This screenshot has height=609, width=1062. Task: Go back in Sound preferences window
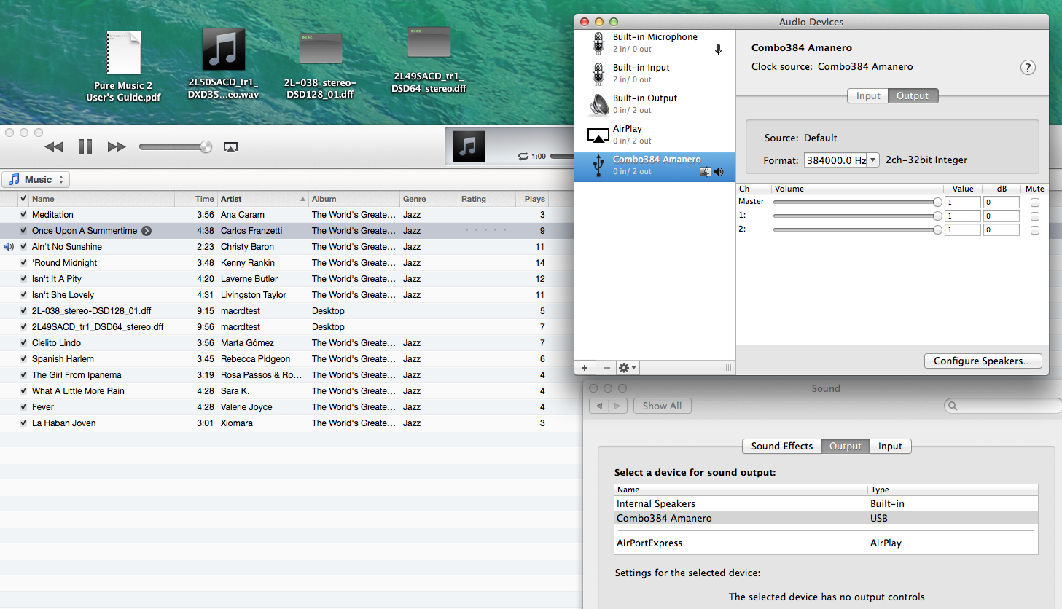click(x=599, y=406)
